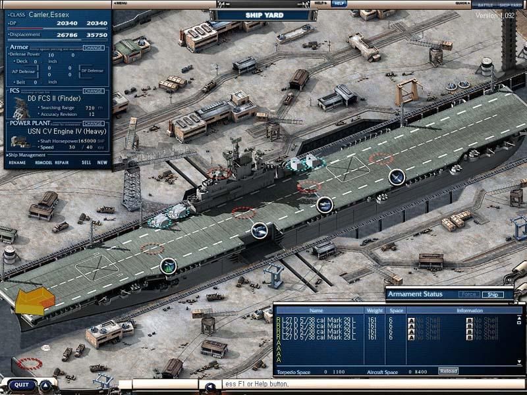Expand the Ship Management section
The height and width of the screenshot is (395, 527).
(26, 155)
